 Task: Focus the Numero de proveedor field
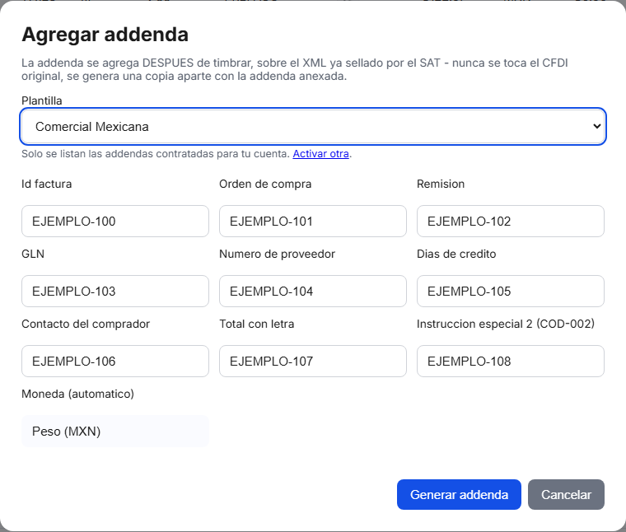(313, 291)
